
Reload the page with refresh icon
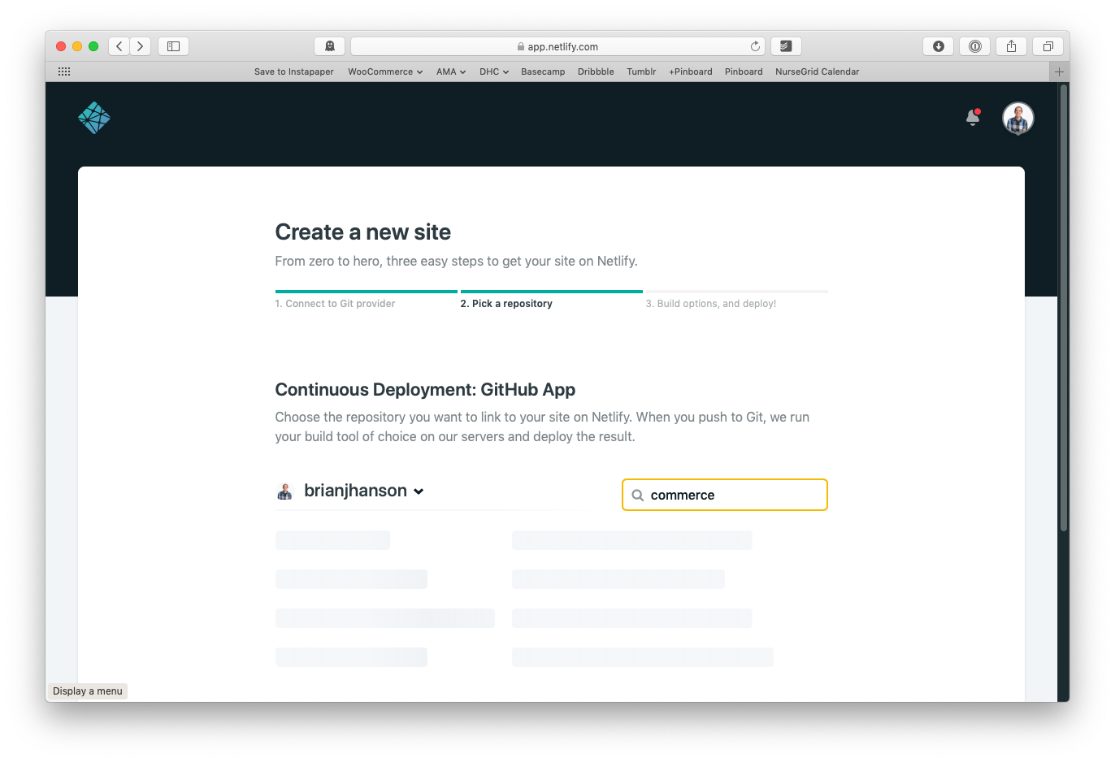pyautogui.click(x=755, y=46)
